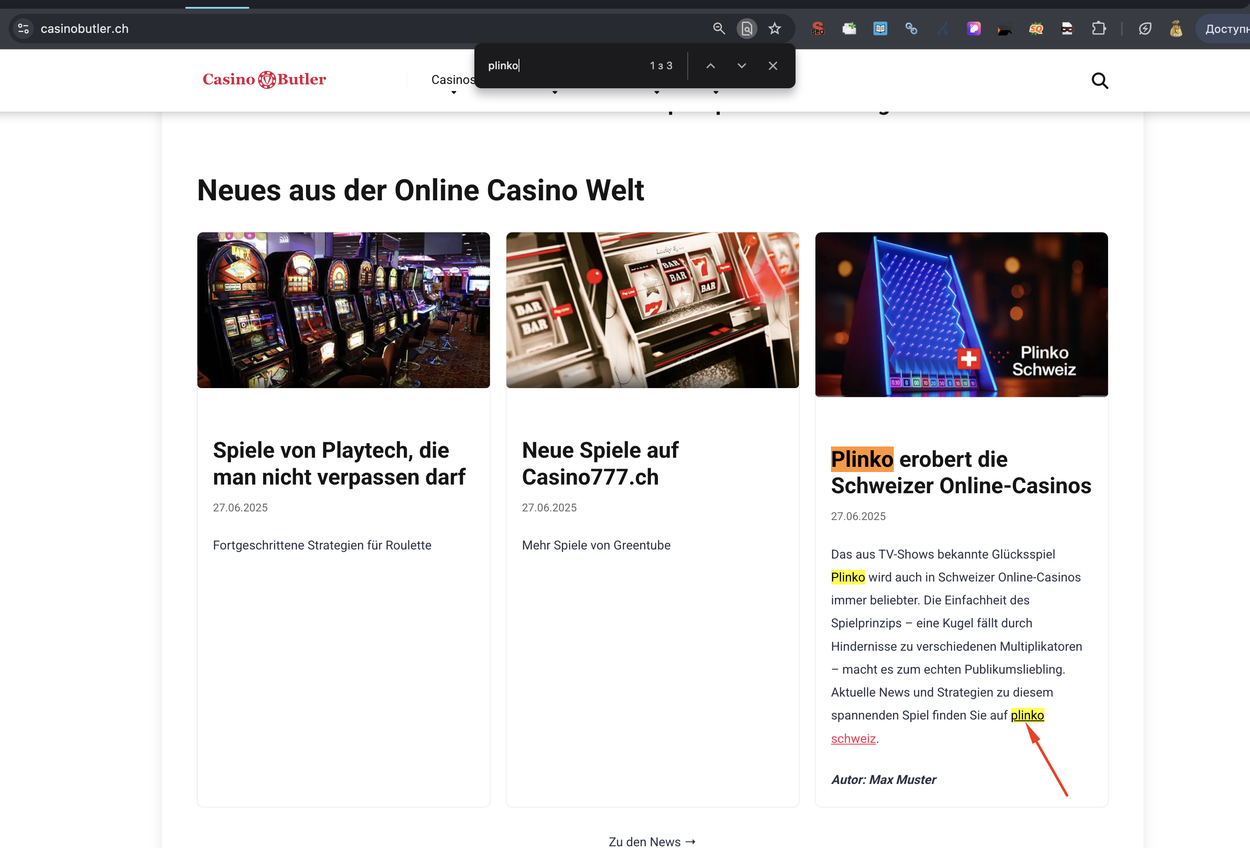Click the Plinko article date 27.06.2025
This screenshot has width=1250, height=848.
[x=858, y=516]
